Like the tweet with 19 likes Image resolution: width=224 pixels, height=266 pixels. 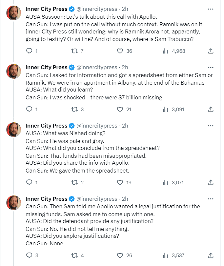(120, 182)
